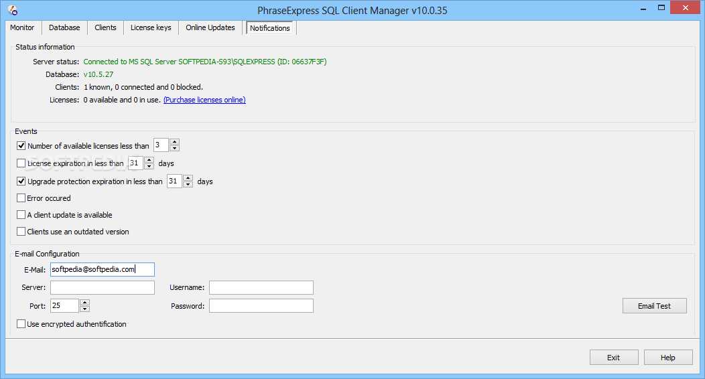705x379 pixels.
Task: Focus the E-Mail address field
Action: tap(103, 269)
